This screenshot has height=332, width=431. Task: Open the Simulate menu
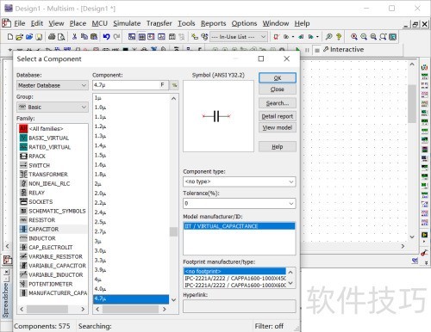[x=127, y=23]
